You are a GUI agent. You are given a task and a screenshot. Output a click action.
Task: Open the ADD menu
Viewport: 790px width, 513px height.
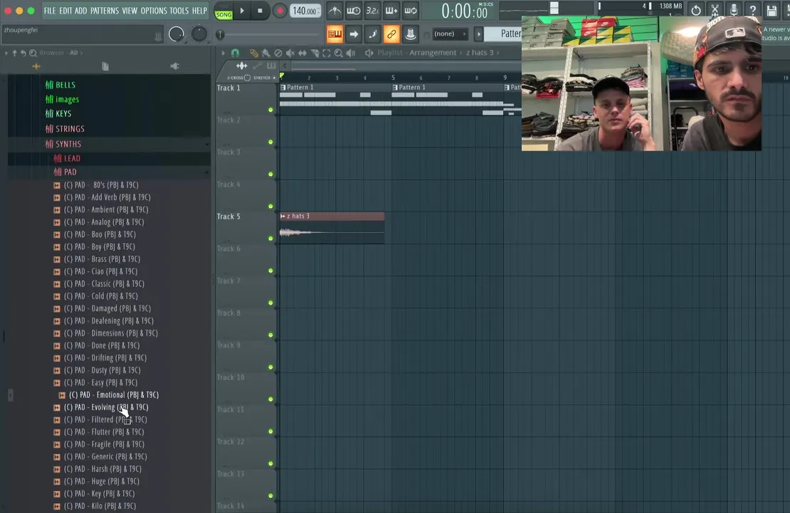(x=80, y=11)
